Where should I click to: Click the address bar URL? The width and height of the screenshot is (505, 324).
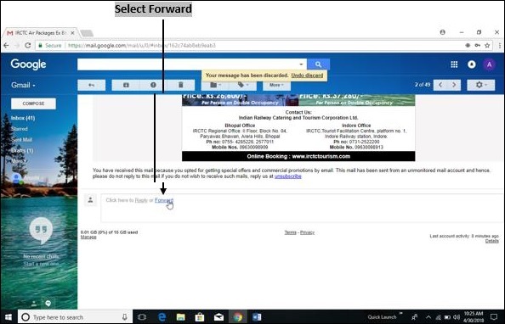click(x=142, y=45)
